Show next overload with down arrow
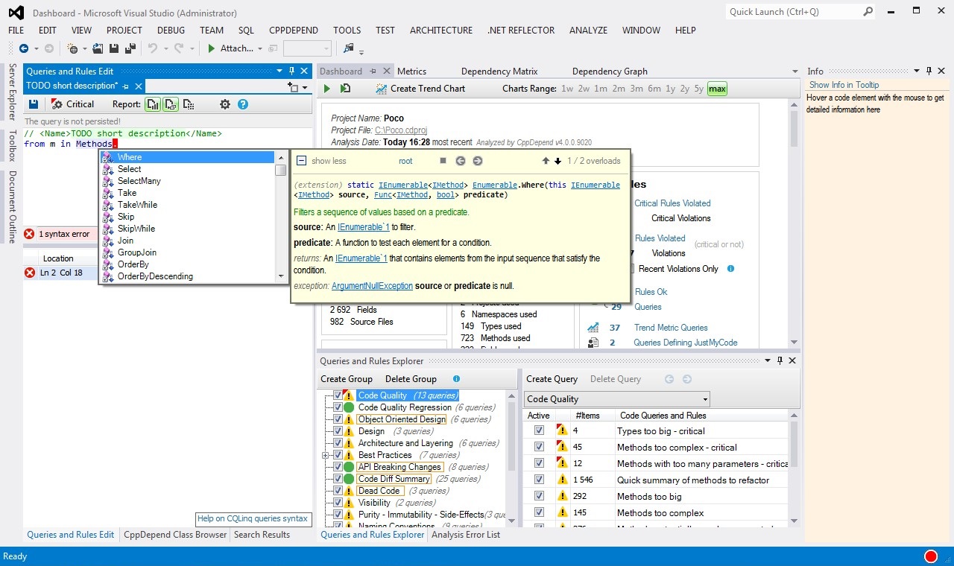Viewport: 954px width, 566px height. 557,161
